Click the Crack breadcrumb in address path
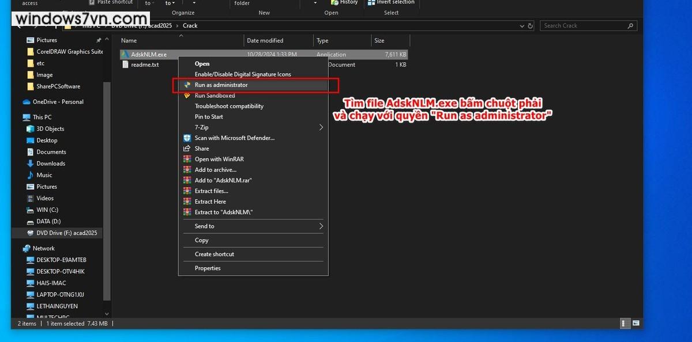692x342 pixels. [x=190, y=26]
